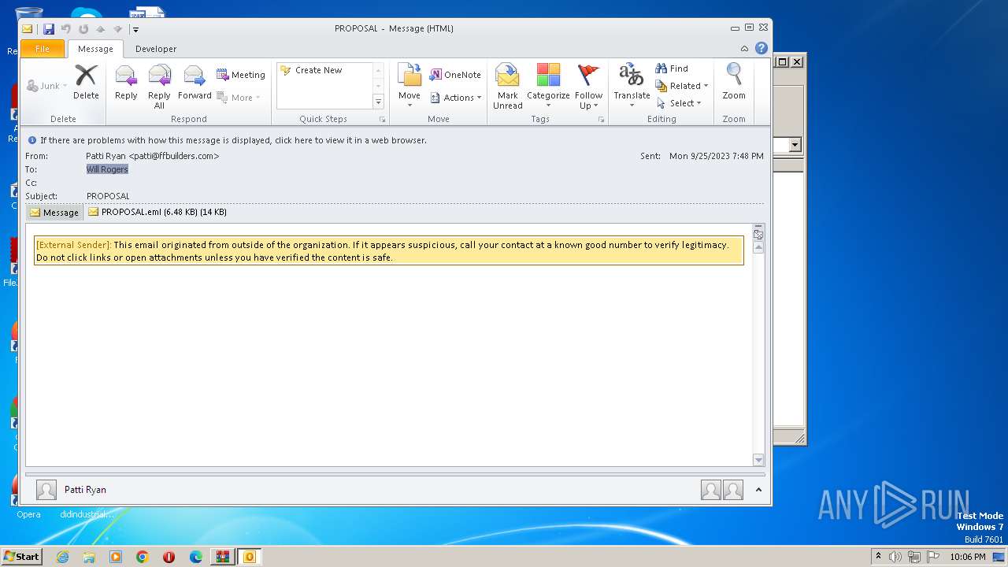Click the Save icon in quick access toolbar
Screen dimensions: 1008x567
[49, 29]
